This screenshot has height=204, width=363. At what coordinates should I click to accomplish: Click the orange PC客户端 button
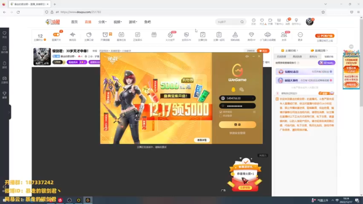pyautogui.click(x=324, y=36)
